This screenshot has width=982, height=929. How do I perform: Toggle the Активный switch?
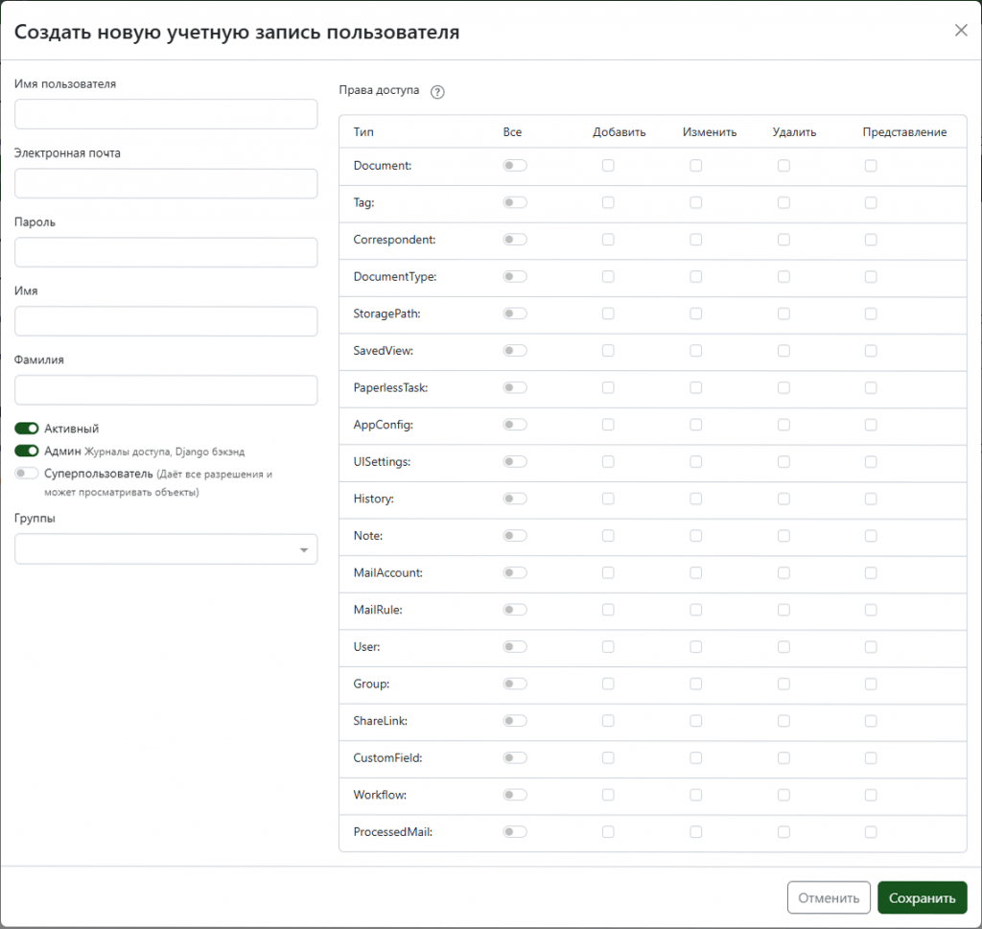[27, 429]
